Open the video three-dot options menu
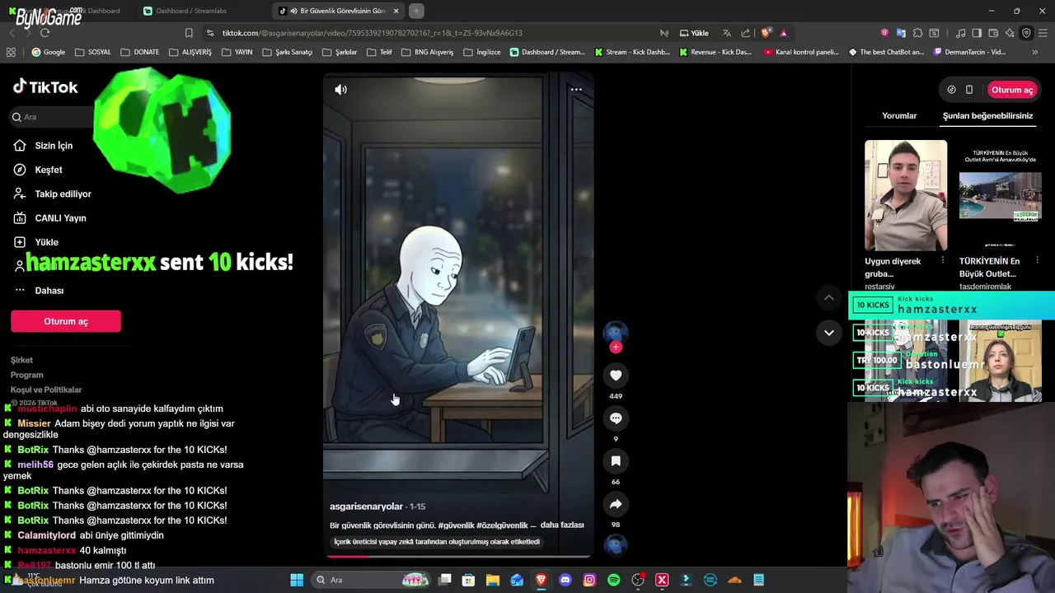Screen dimensions: 1055x593 [x=576, y=89]
